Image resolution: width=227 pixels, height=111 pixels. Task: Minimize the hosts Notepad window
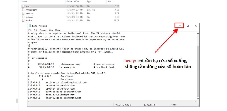click(180, 26)
